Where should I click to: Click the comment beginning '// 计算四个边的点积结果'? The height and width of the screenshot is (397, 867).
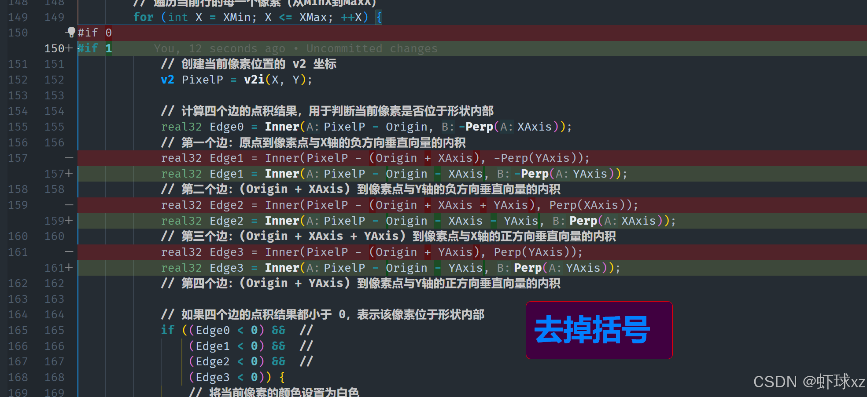click(327, 111)
